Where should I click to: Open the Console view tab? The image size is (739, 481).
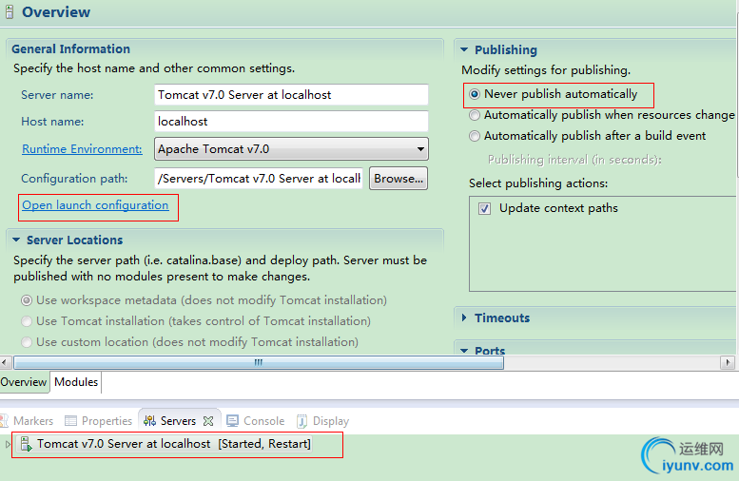[256, 421]
